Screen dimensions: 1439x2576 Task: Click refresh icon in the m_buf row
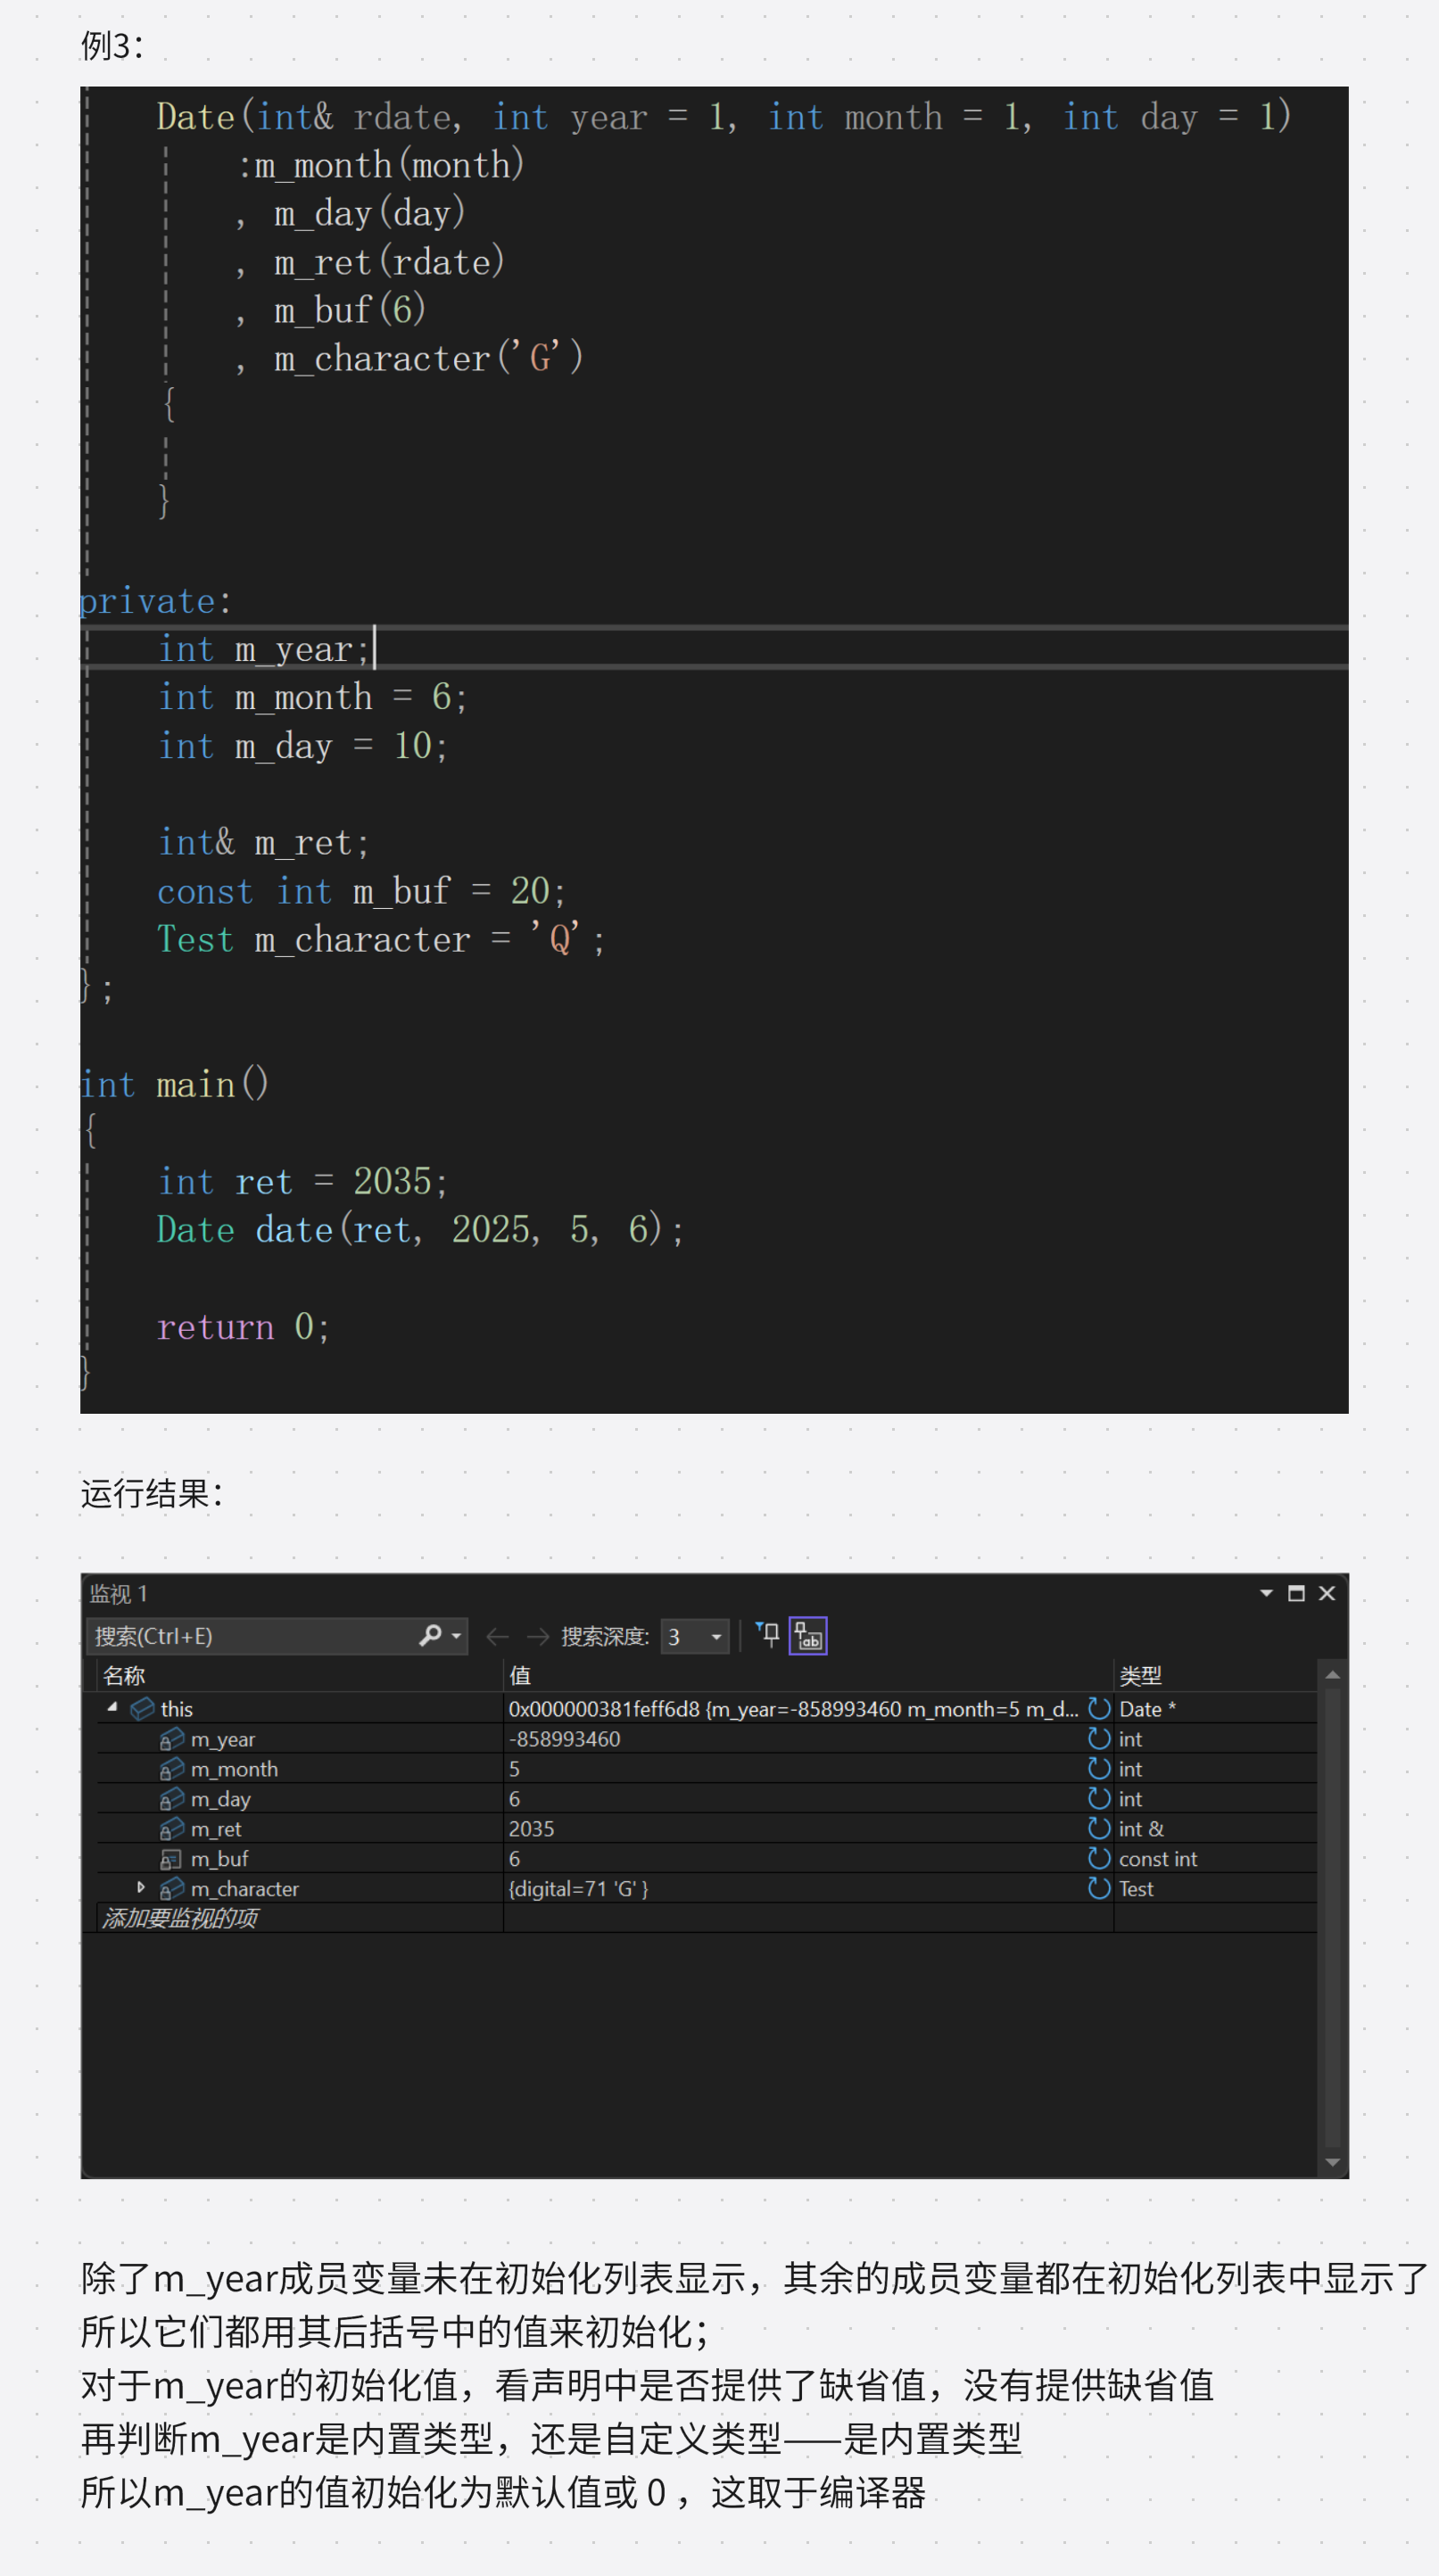pyautogui.click(x=1099, y=1858)
